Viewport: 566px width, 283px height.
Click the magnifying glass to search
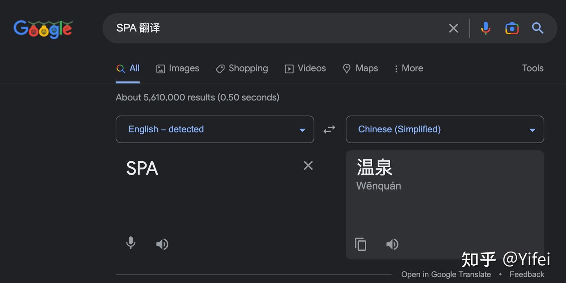tap(538, 28)
